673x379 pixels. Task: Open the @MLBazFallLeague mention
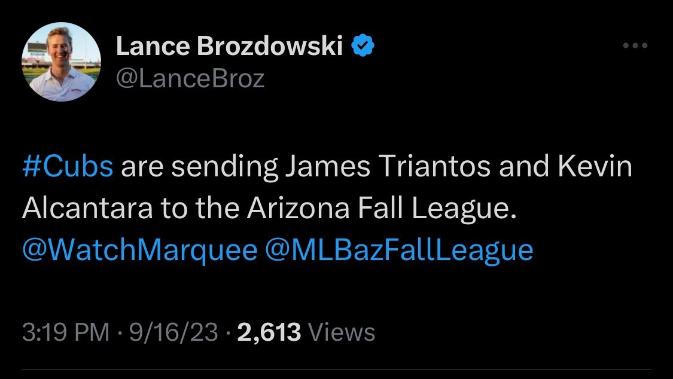pyautogui.click(x=398, y=249)
